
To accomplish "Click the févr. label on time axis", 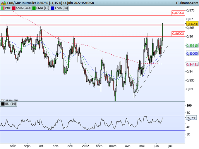I will [x=99, y=146].
